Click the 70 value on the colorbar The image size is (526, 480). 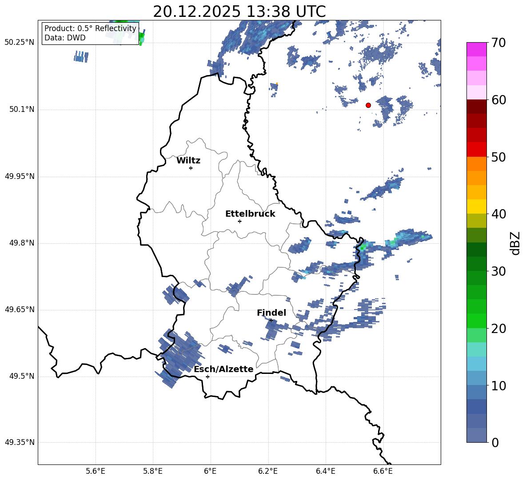[x=499, y=43]
